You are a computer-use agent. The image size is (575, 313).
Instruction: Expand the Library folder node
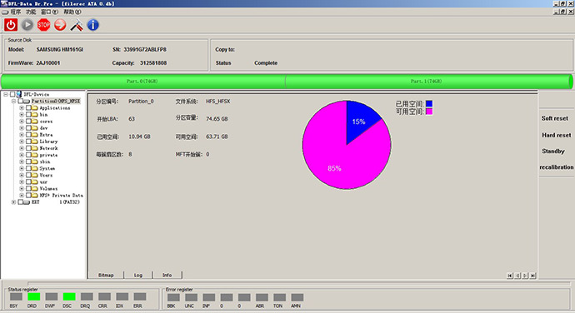pos(22,142)
